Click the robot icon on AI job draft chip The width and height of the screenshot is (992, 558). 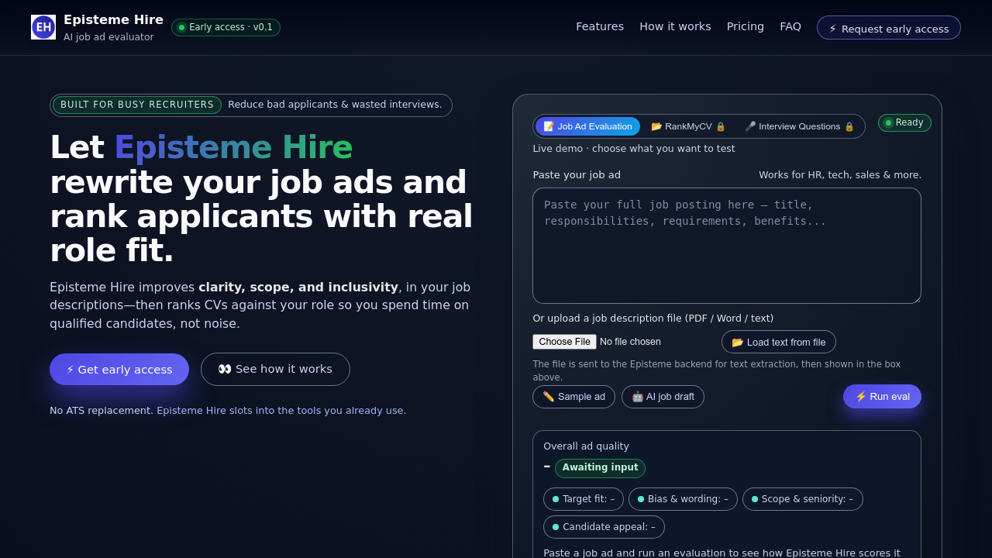637,396
